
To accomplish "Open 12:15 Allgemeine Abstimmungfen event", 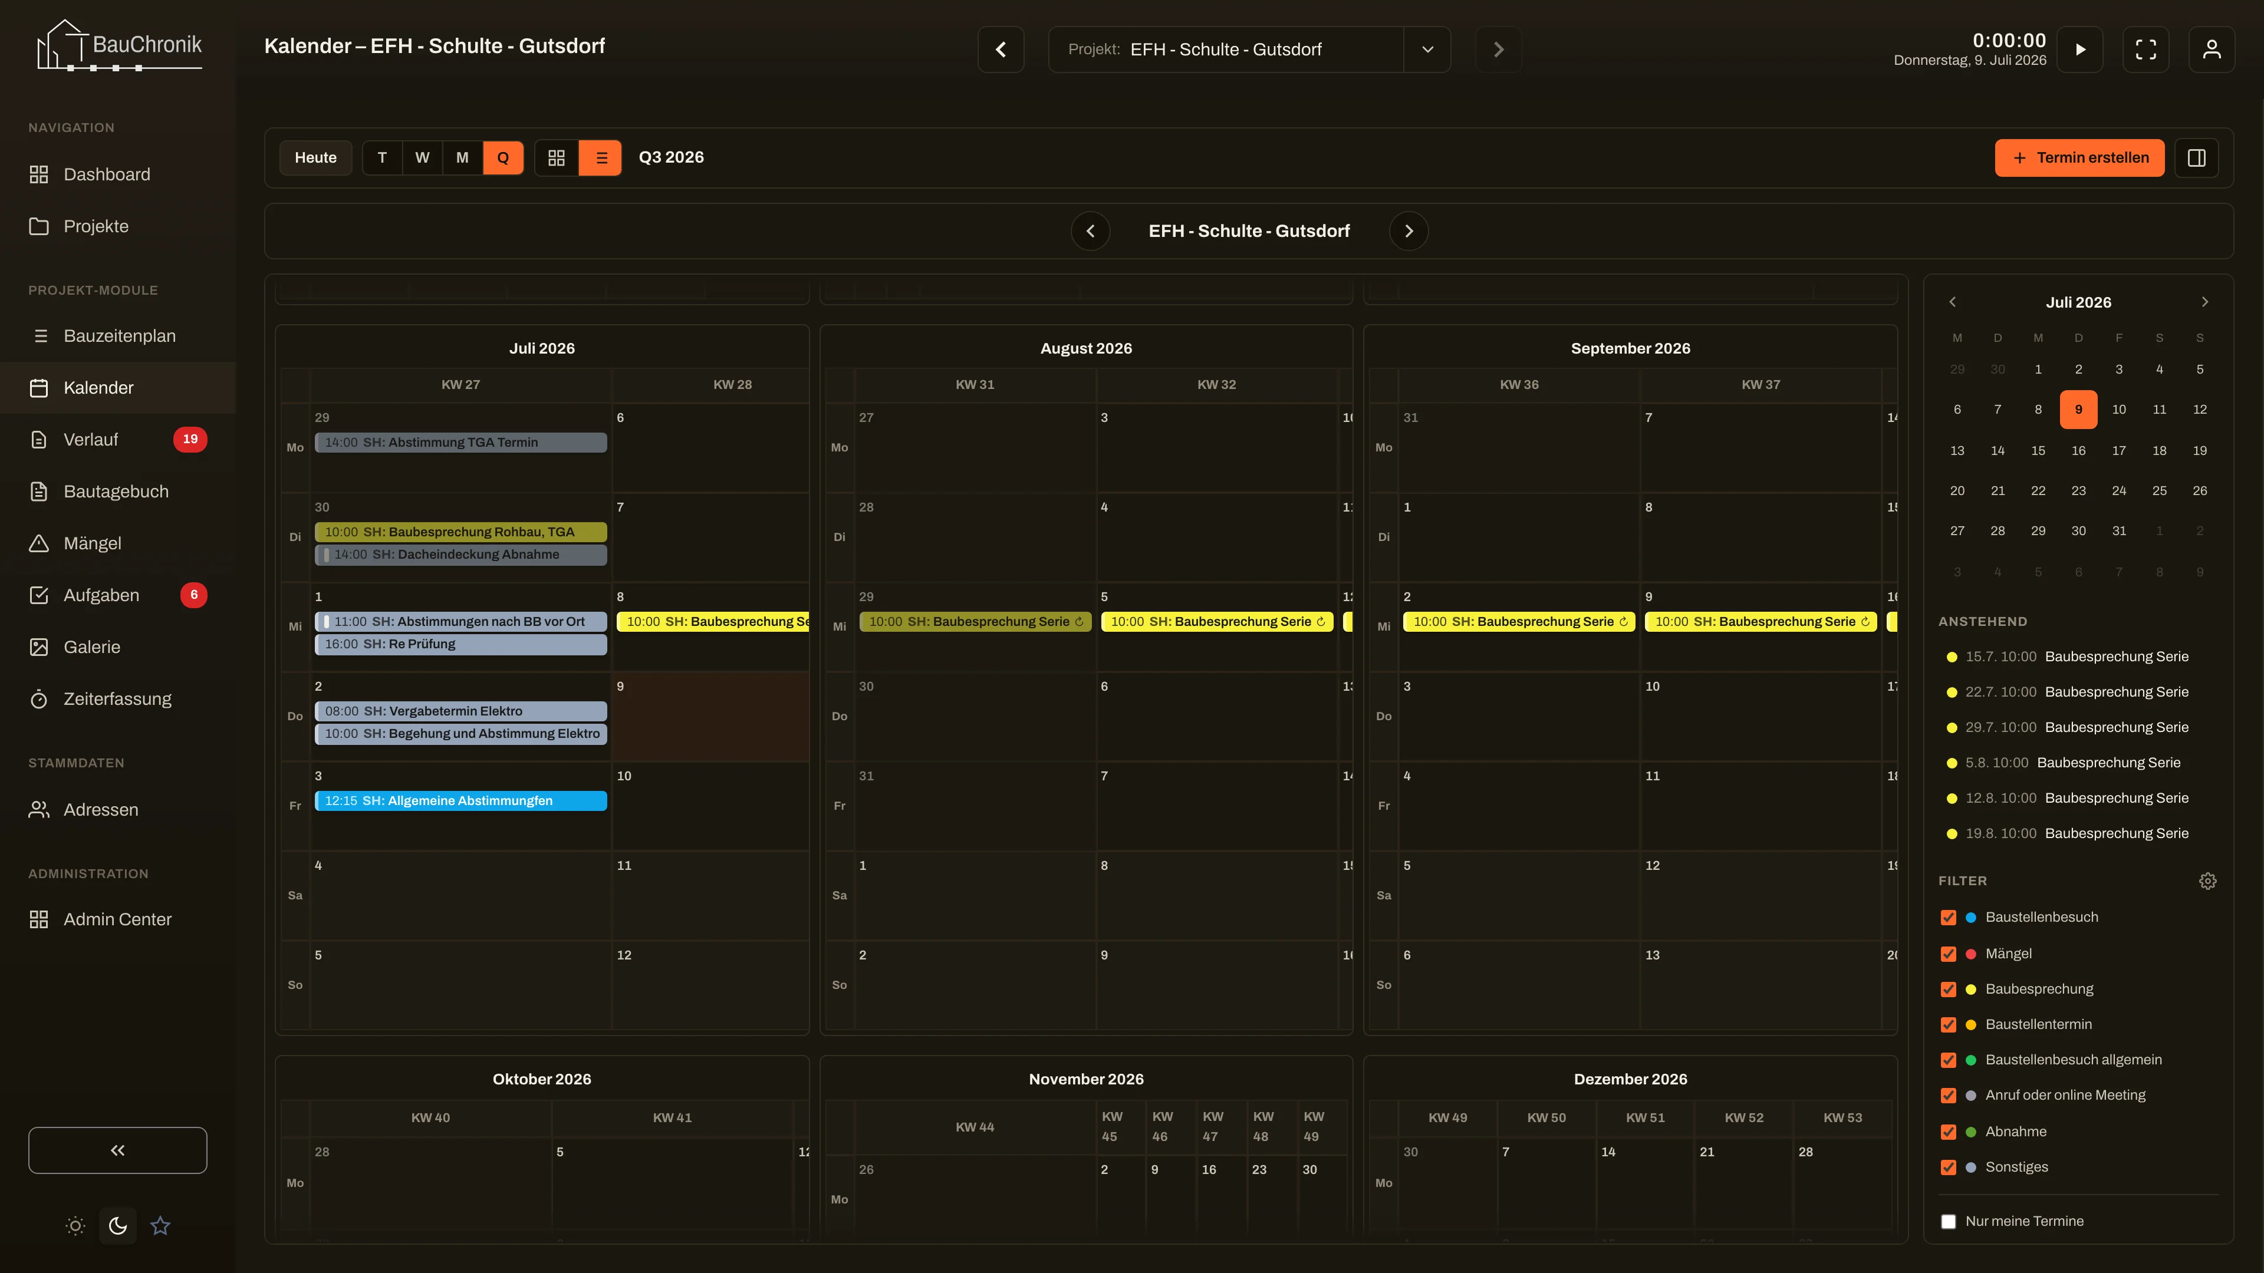I will (x=460, y=800).
